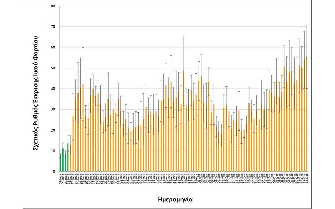
Task: Click the y-axis tick label 10
Action: click(53, 151)
